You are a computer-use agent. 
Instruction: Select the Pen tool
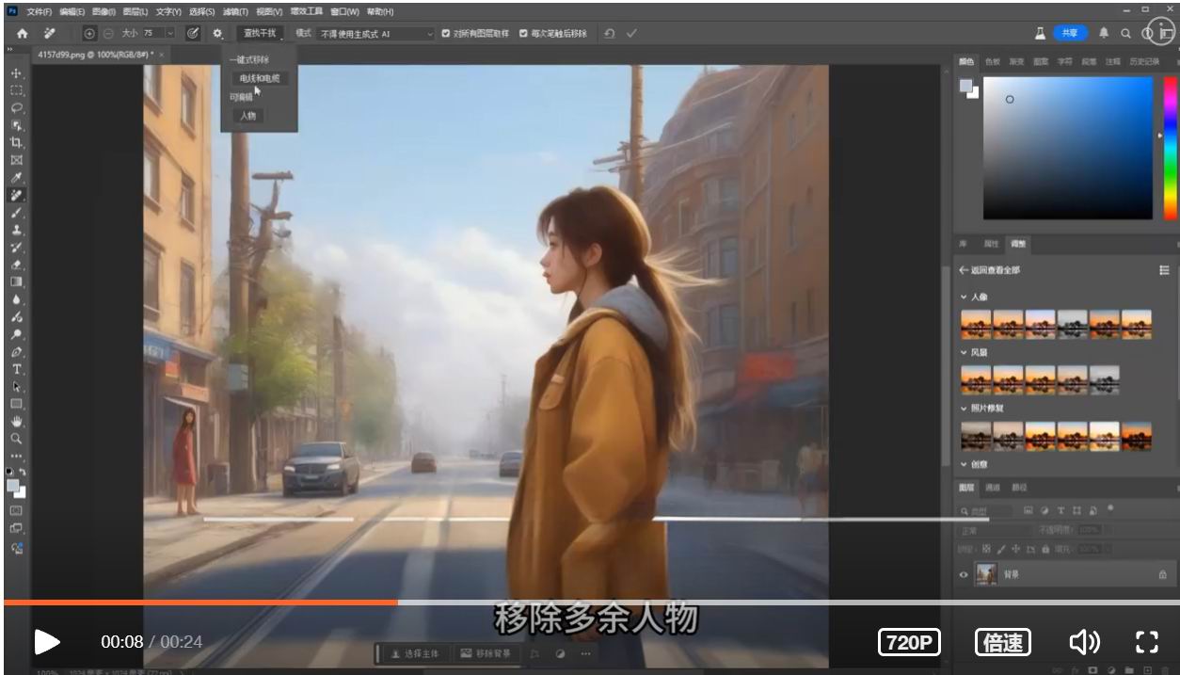coord(16,351)
